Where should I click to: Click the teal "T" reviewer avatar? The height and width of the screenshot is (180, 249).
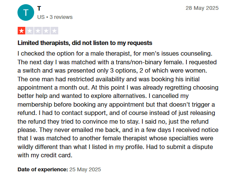pyautogui.click(x=25, y=13)
